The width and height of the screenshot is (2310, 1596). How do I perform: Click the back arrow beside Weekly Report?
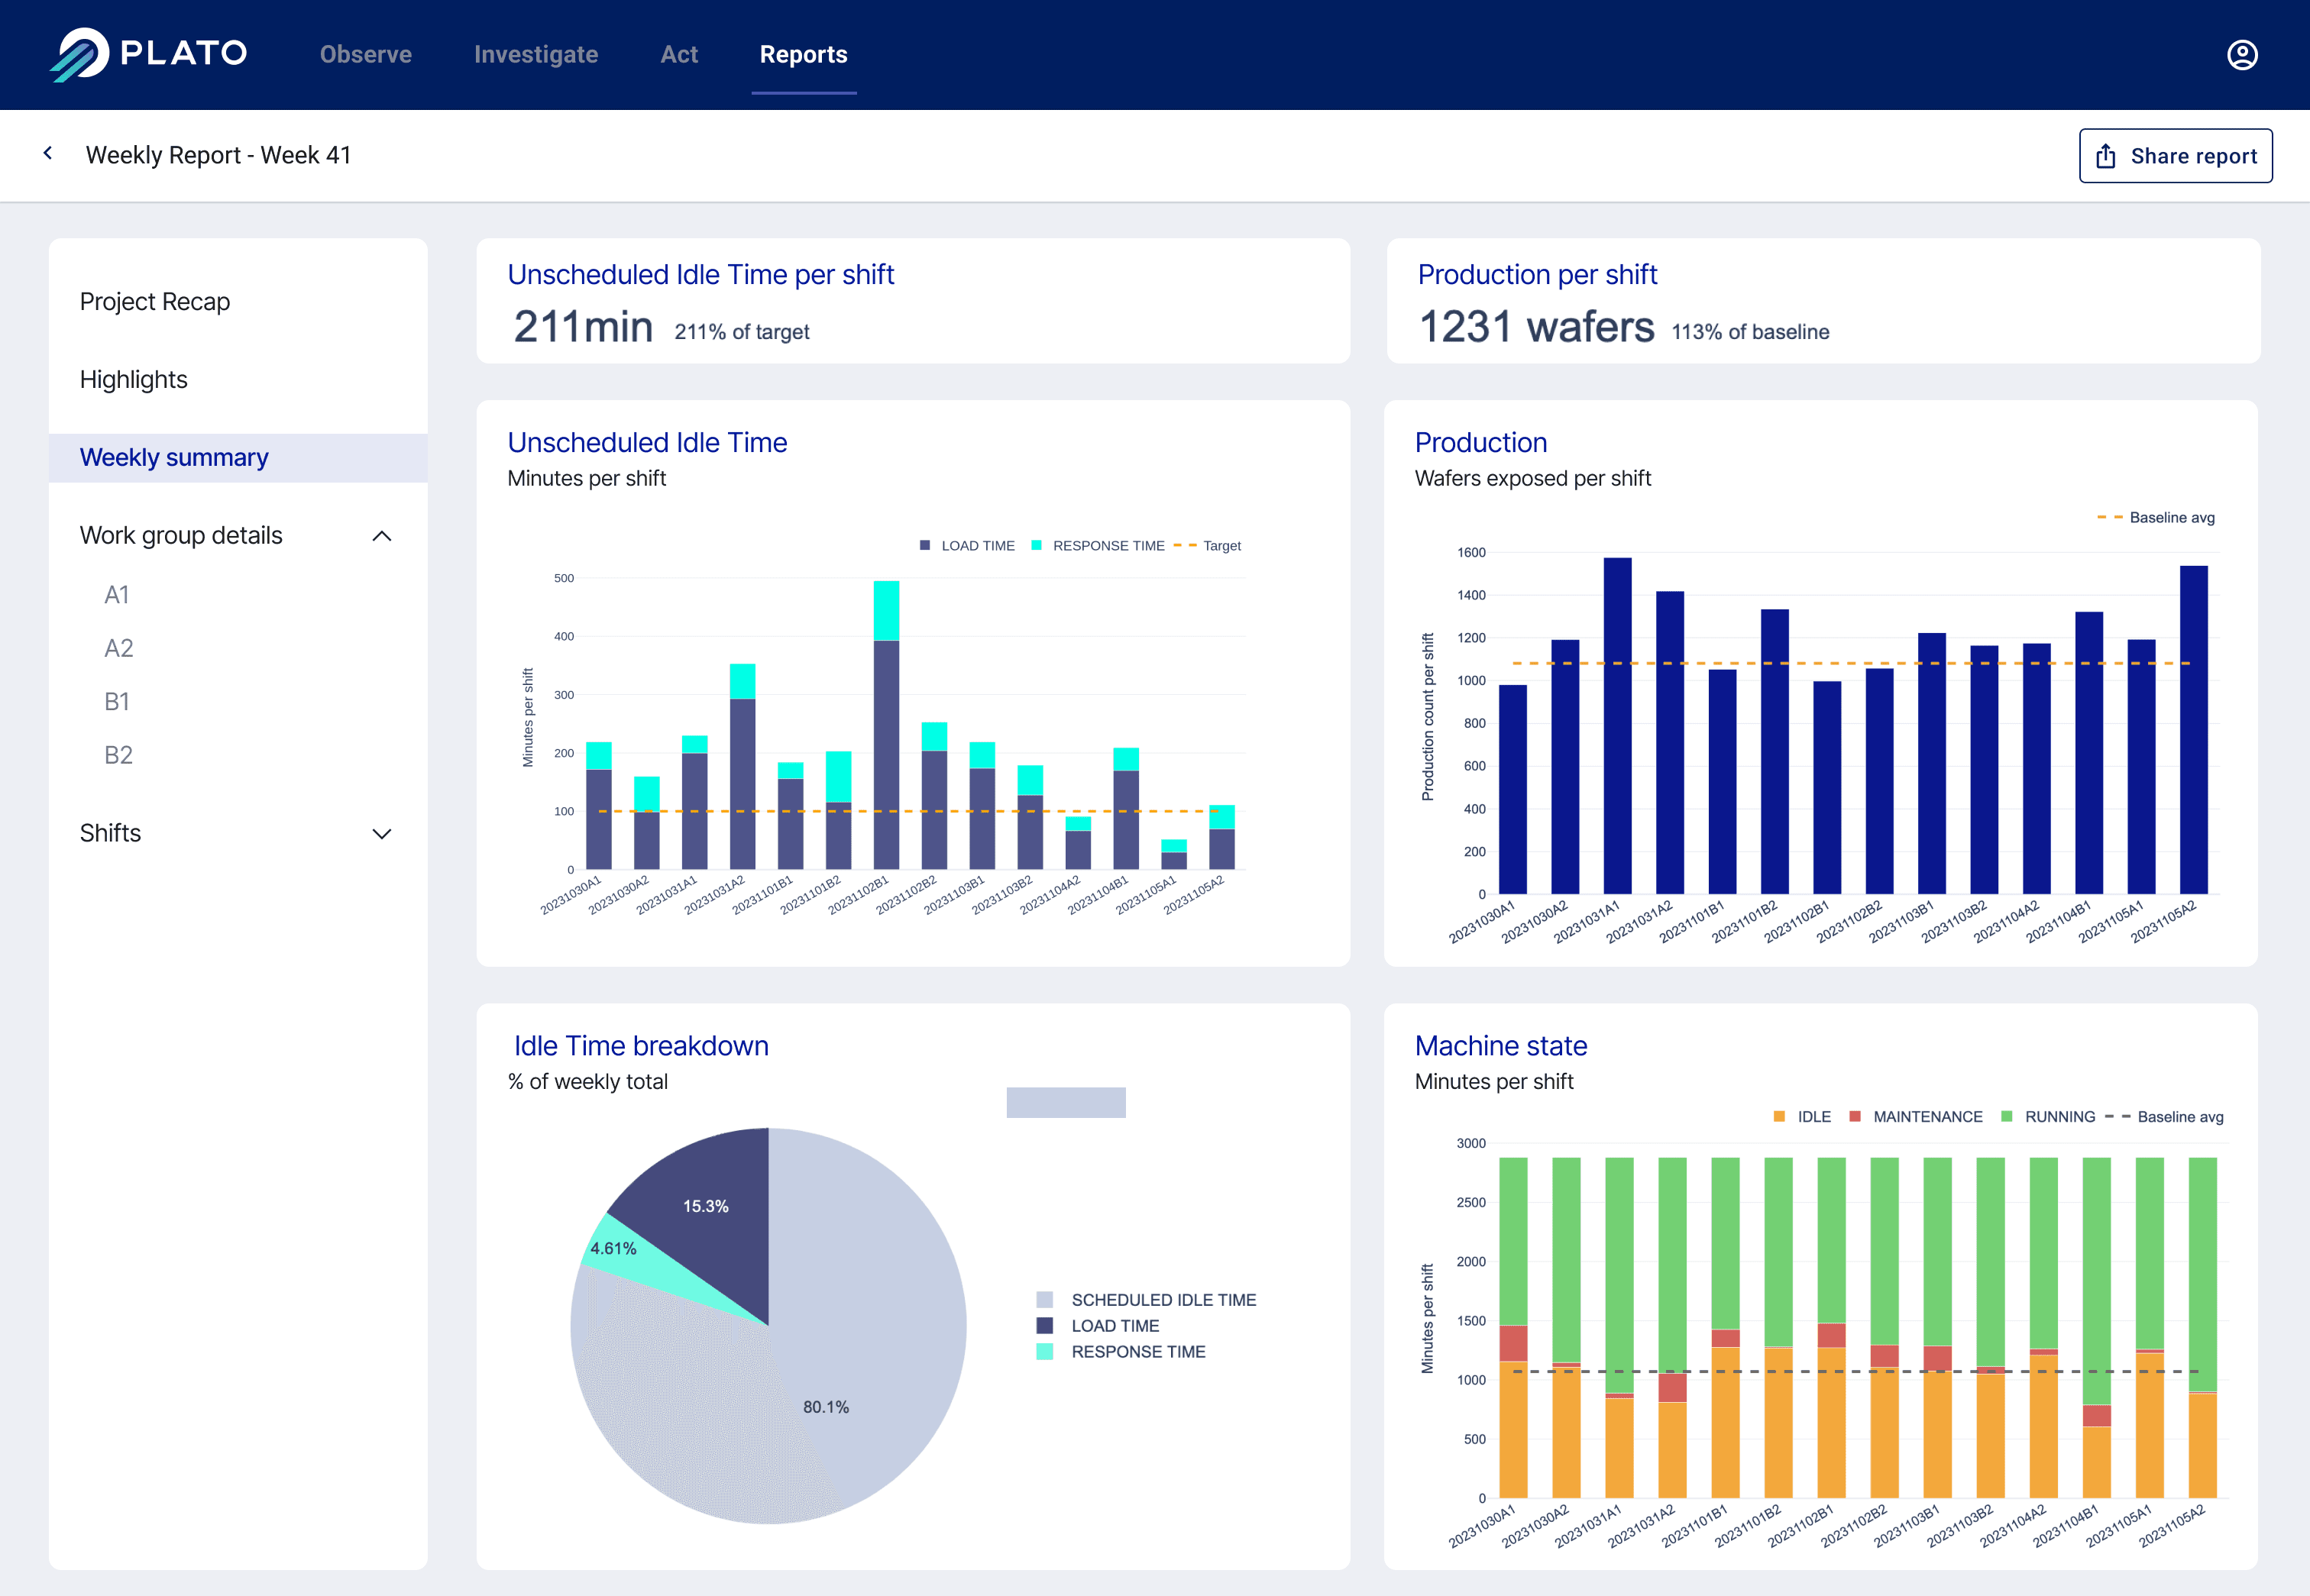tap(47, 153)
